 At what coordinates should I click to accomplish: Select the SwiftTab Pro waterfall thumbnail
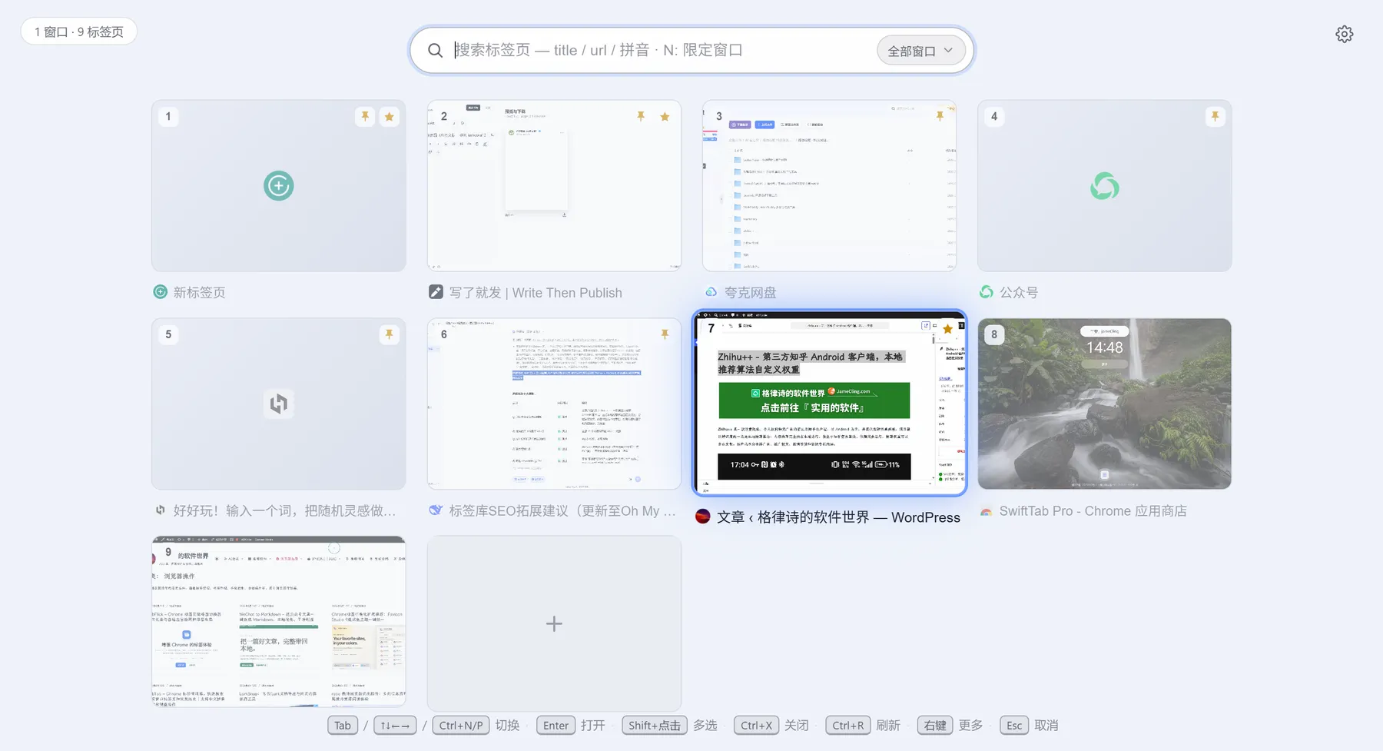(x=1104, y=404)
